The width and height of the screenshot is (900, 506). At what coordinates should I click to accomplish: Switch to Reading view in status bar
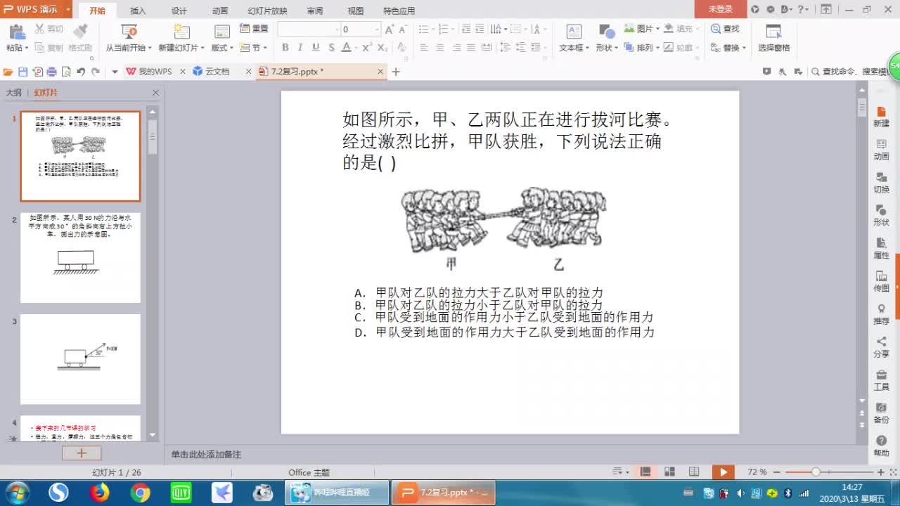click(x=694, y=472)
